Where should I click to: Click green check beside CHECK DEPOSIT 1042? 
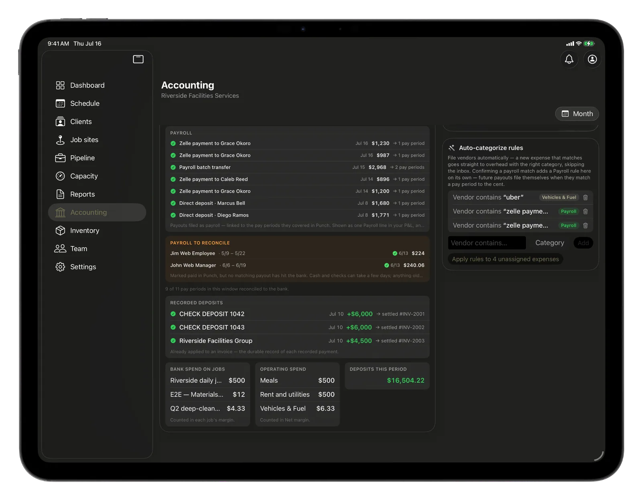173,314
